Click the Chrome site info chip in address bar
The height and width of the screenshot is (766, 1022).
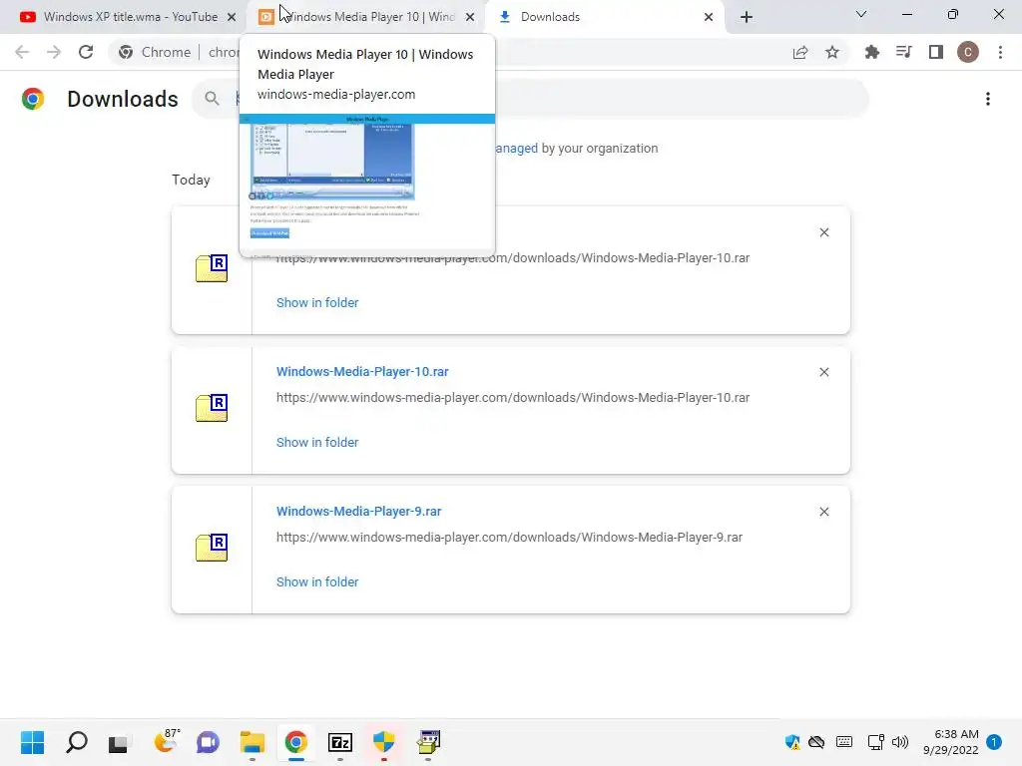coord(155,52)
